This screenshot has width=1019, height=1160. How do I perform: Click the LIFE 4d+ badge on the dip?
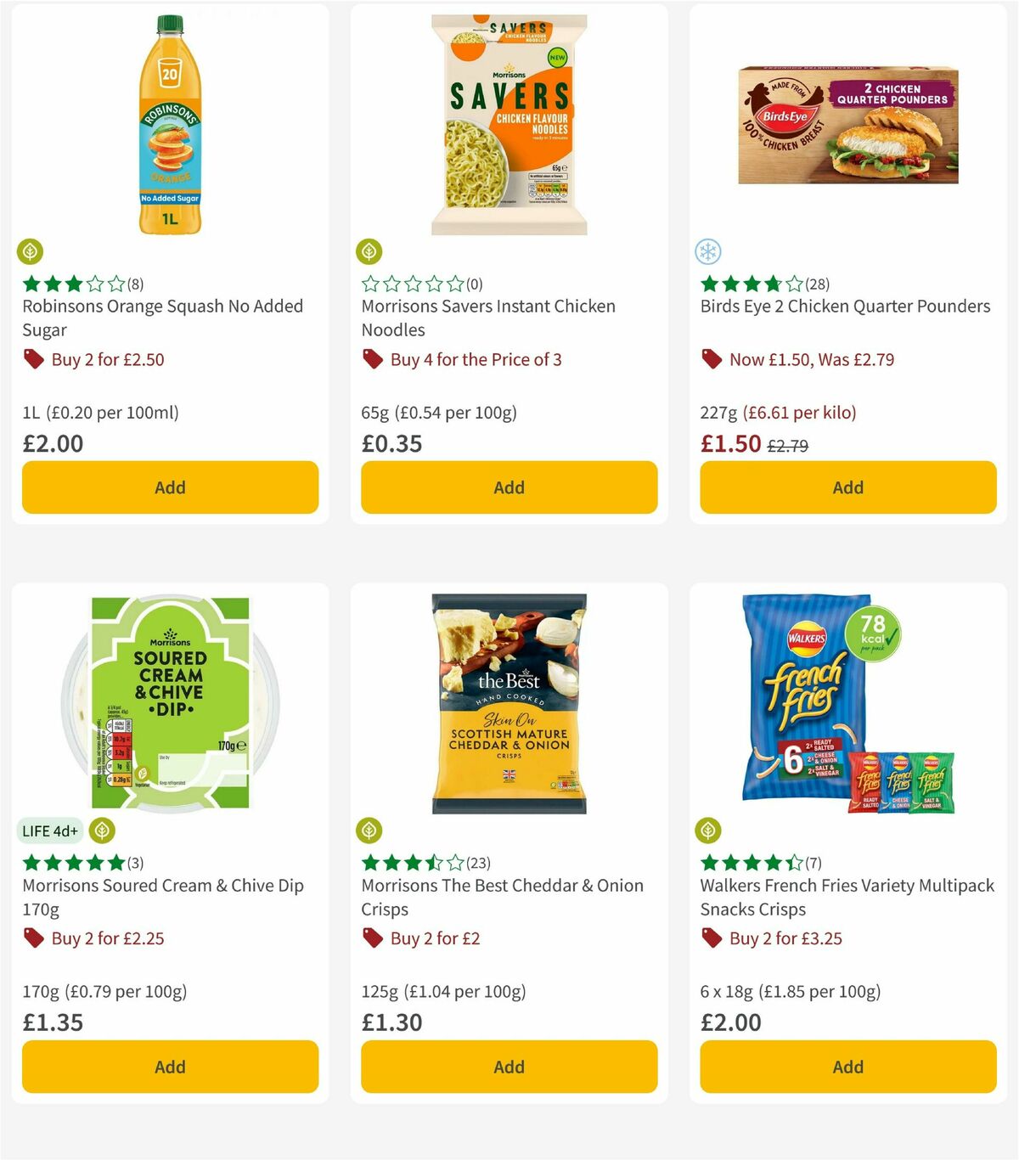[50, 831]
